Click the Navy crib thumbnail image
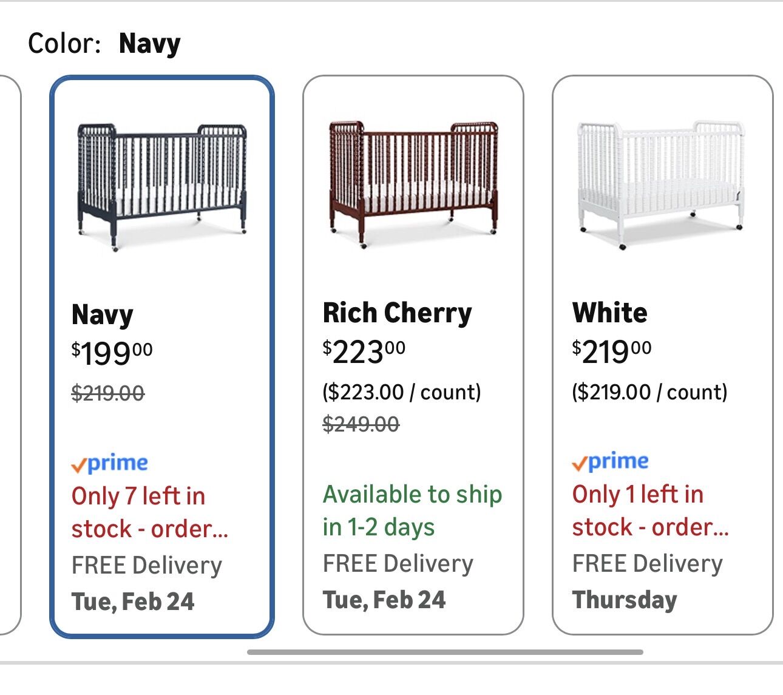This screenshot has height=695, width=783. point(162,185)
